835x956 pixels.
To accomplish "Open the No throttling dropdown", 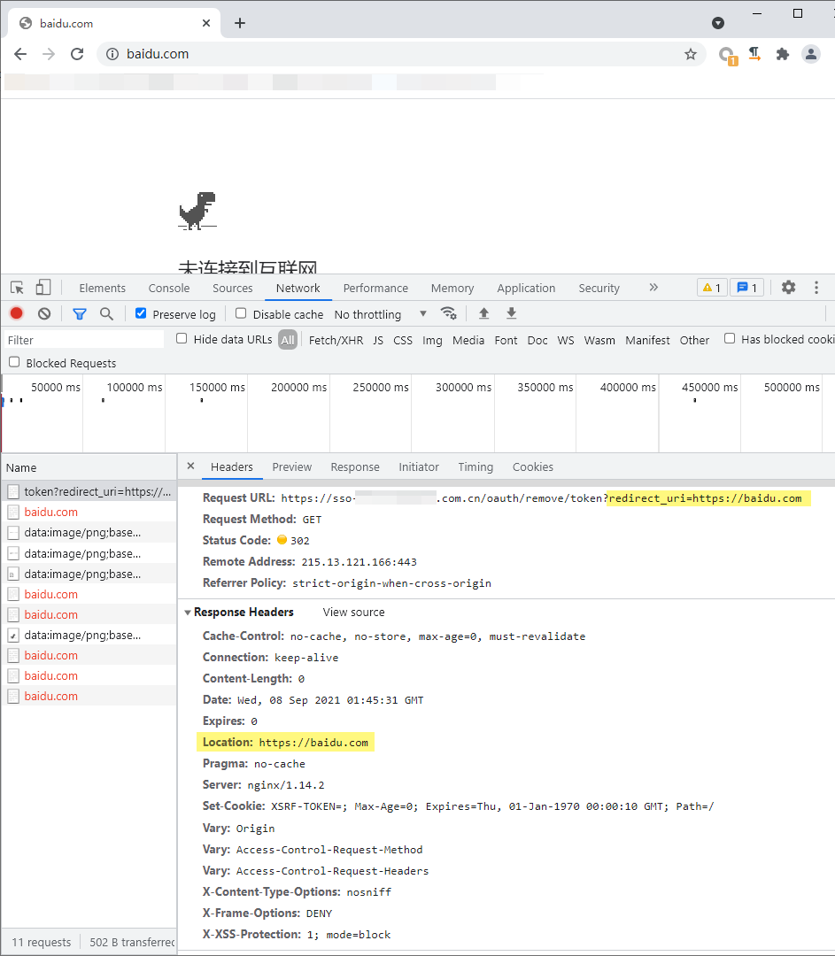I will click(381, 314).
